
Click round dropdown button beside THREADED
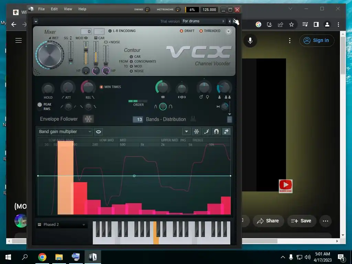(228, 31)
